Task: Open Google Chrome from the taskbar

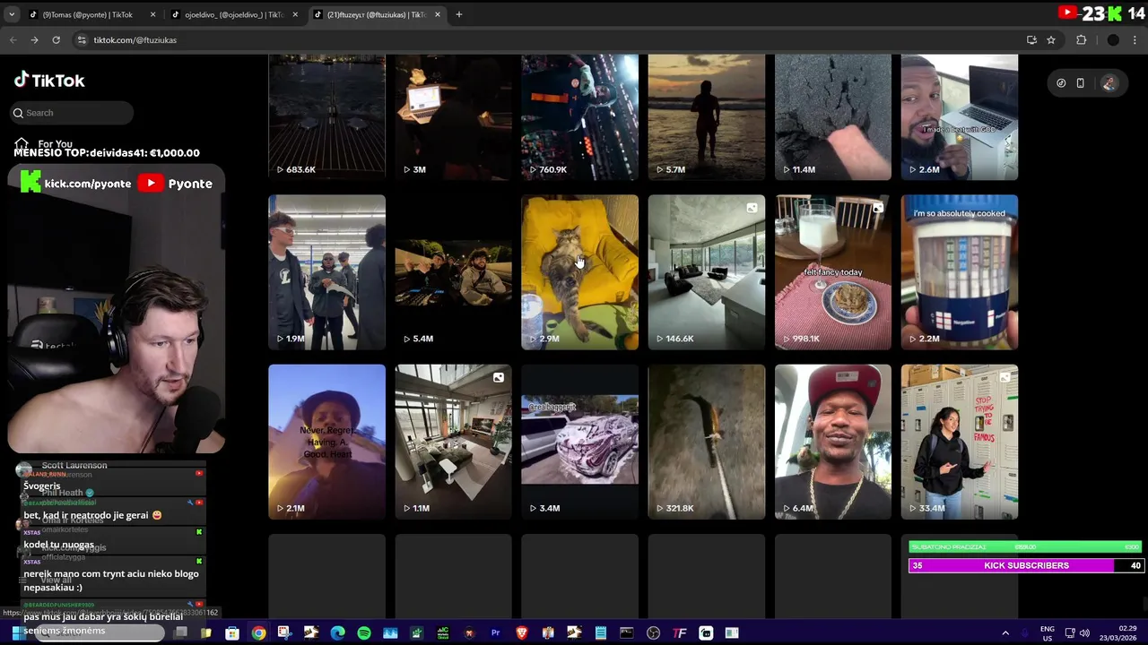Action: click(x=258, y=633)
